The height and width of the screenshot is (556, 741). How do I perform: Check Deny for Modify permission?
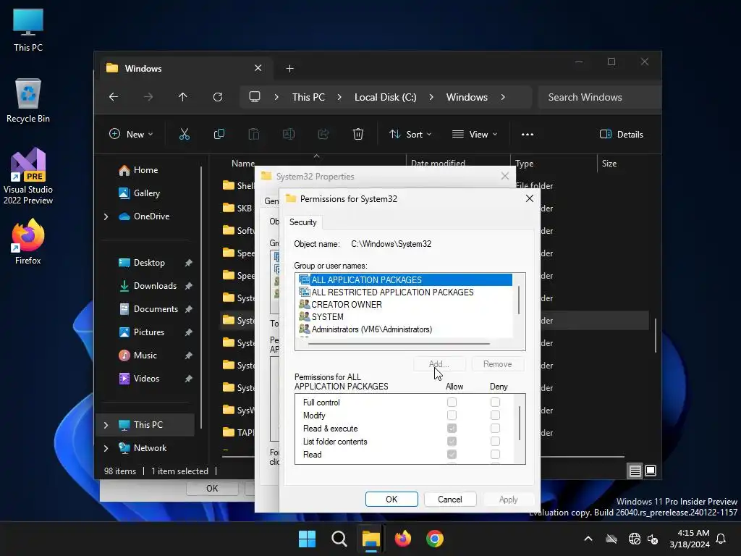pos(495,415)
